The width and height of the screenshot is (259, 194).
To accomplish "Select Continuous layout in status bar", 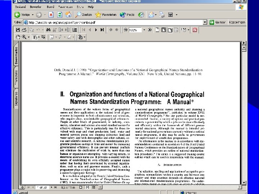I will point(87,188).
